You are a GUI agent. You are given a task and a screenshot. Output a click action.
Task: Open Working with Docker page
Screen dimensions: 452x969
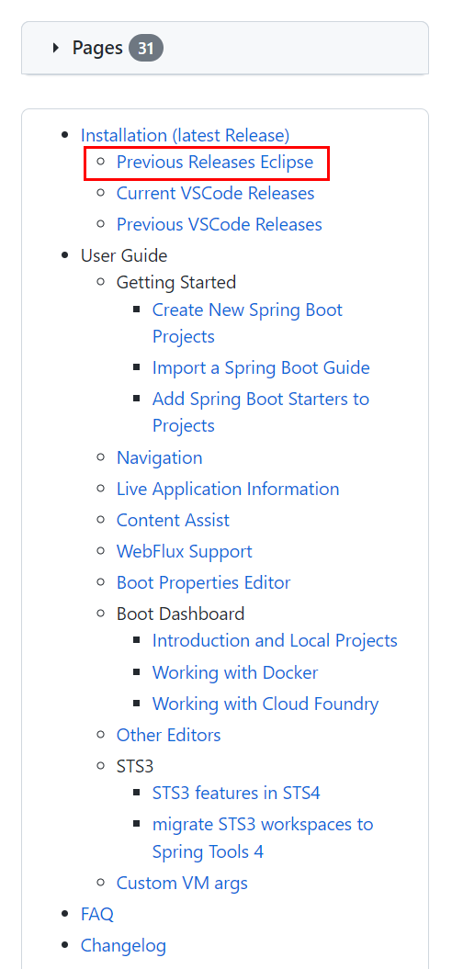[235, 672]
